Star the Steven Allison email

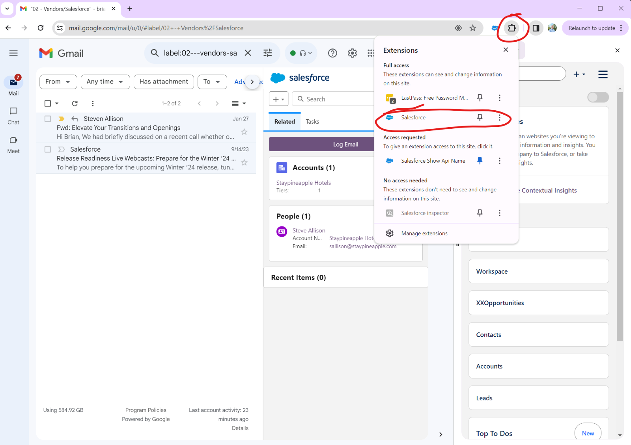click(x=245, y=132)
